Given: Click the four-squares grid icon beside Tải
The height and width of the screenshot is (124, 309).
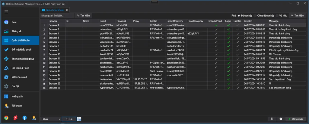Looking at the screenshot, I should pyautogui.click(x=79, y=119).
